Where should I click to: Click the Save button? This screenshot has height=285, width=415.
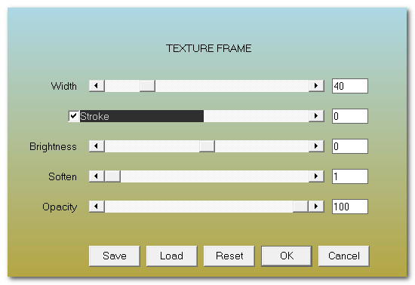pos(115,256)
